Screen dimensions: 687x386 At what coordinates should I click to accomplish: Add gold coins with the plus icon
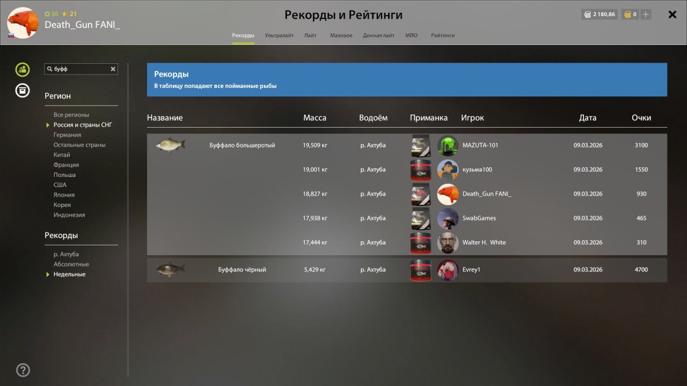tap(646, 14)
